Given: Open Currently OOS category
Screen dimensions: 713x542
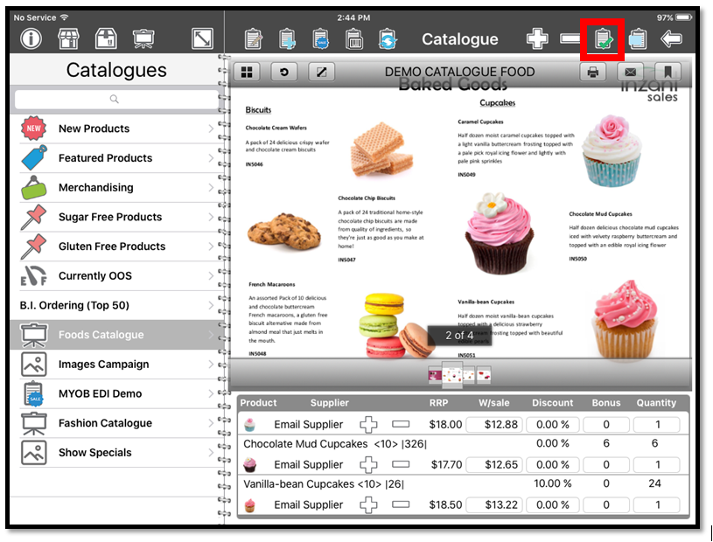Looking at the screenshot, I should pos(117,275).
